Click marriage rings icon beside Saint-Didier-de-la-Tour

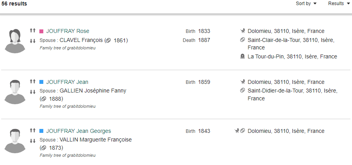pos(242,90)
